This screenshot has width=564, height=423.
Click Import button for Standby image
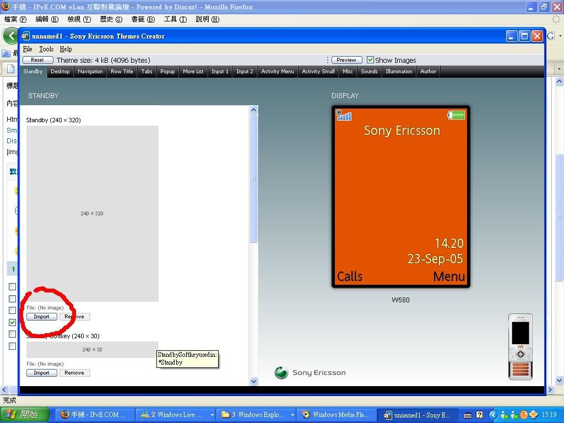tap(41, 317)
